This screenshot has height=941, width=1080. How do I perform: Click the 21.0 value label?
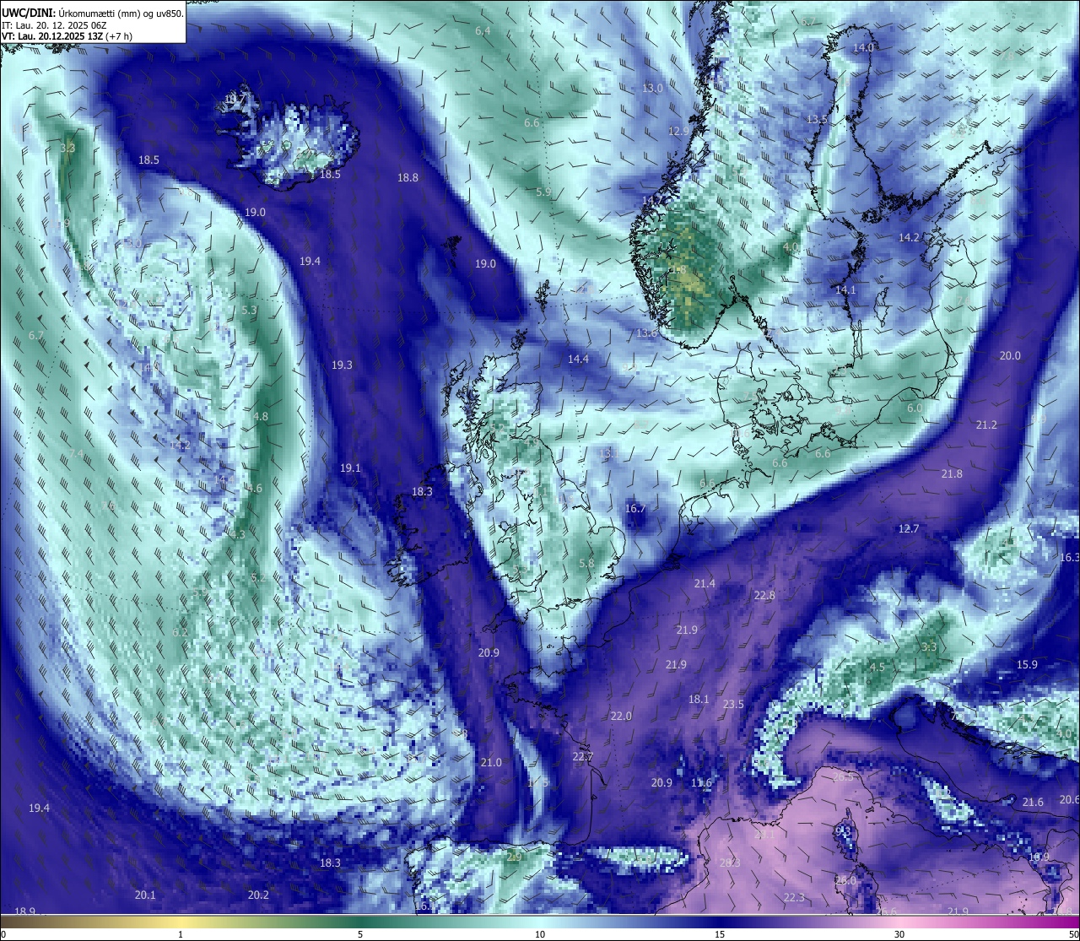point(491,763)
